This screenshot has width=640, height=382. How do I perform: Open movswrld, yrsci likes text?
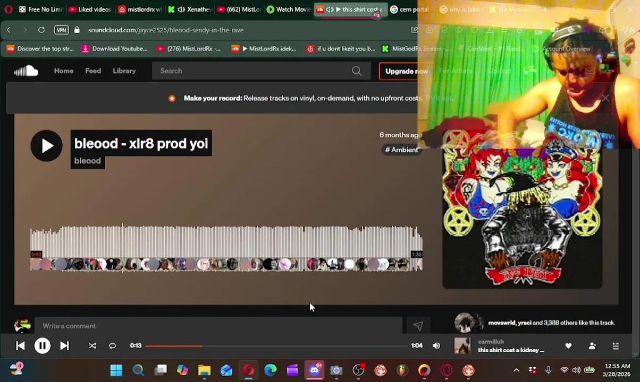[x=551, y=323]
